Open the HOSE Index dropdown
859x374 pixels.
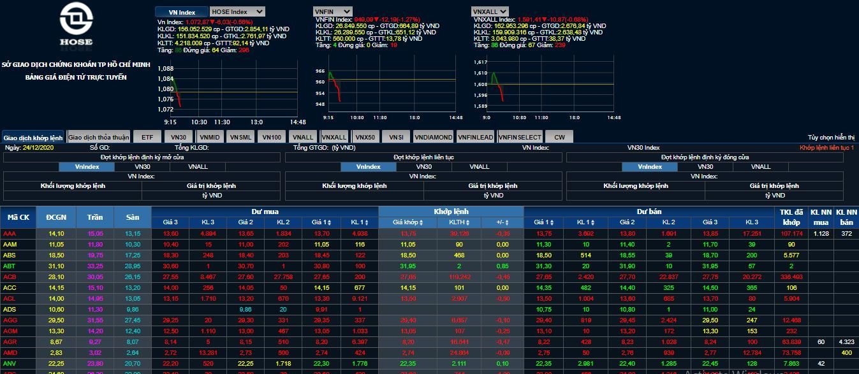pyautogui.click(x=237, y=11)
